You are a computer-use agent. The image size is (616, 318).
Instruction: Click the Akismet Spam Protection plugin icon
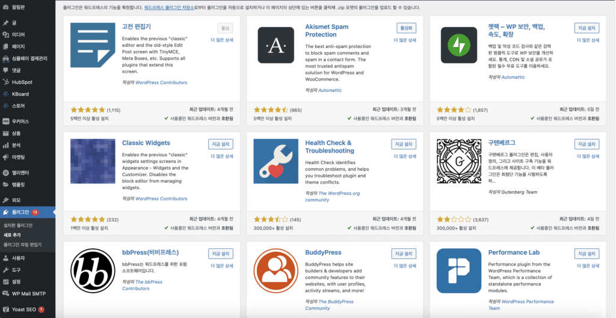pyautogui.click(x=276, y=45)
